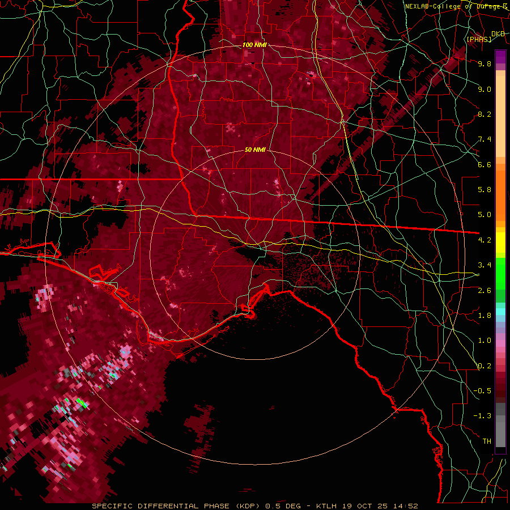Click the bright green segment of the color bar

tap(500, 273)
